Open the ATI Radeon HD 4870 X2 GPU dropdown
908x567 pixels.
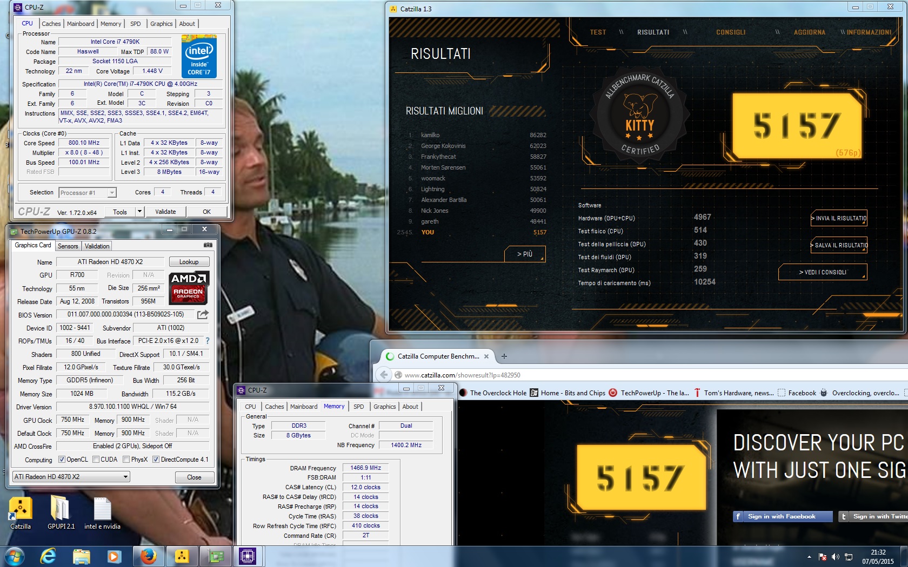pyautogui.click(x=71, y=477)
